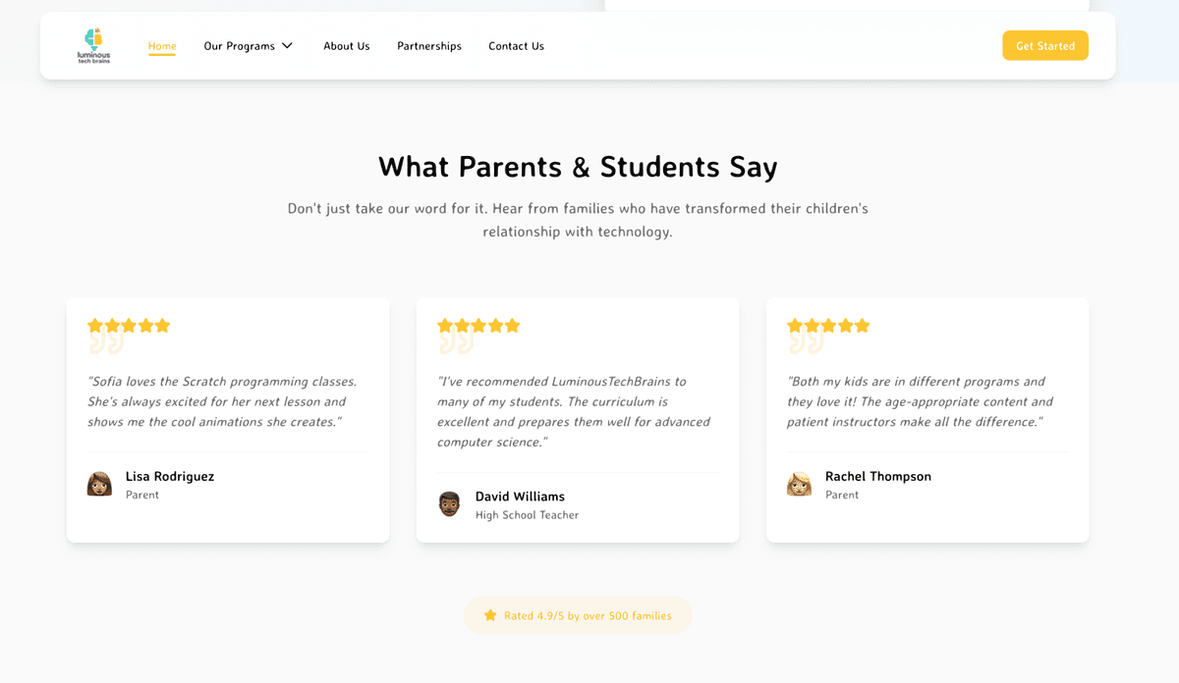1179x683 pixels.
Task: Click the Luminous Tech Brains logo
Action: point(93,46)
